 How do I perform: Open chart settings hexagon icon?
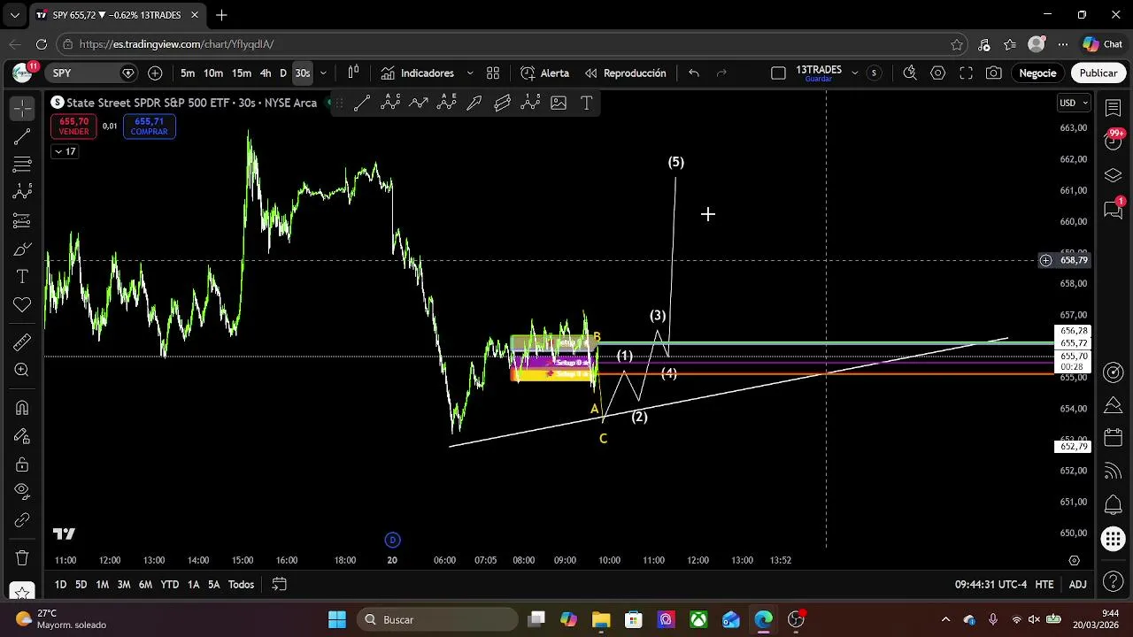point(938,73)
